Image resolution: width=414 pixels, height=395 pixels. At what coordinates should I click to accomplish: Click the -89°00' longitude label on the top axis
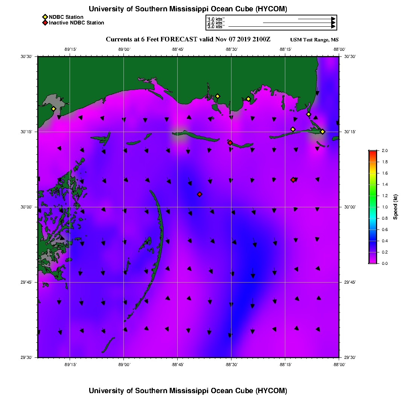click(x=124, y=49)
